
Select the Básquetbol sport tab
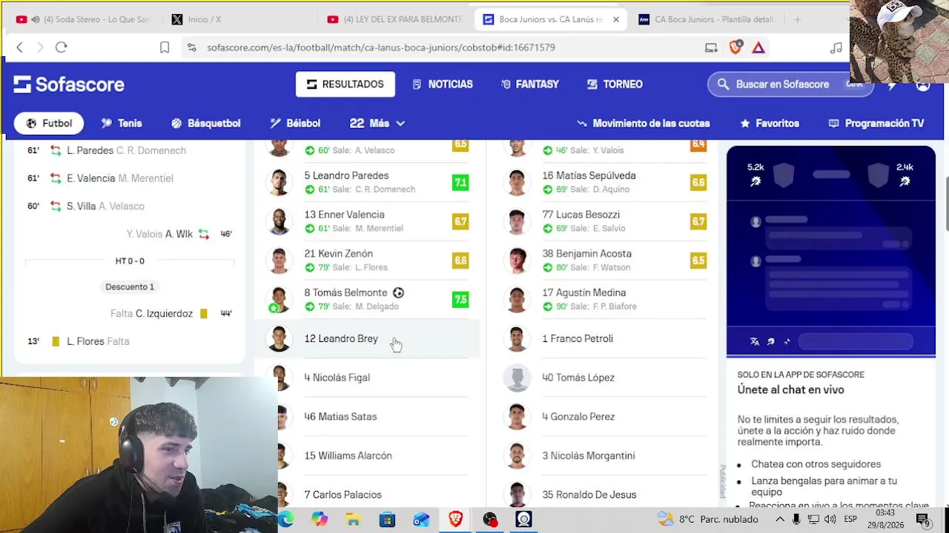pyautogui.click(x=205, y=124)
